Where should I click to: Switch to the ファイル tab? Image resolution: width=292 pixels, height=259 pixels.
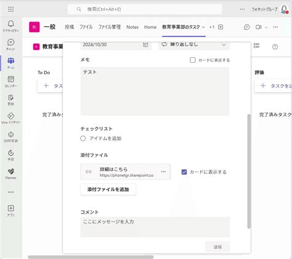[x=86, y=27]
